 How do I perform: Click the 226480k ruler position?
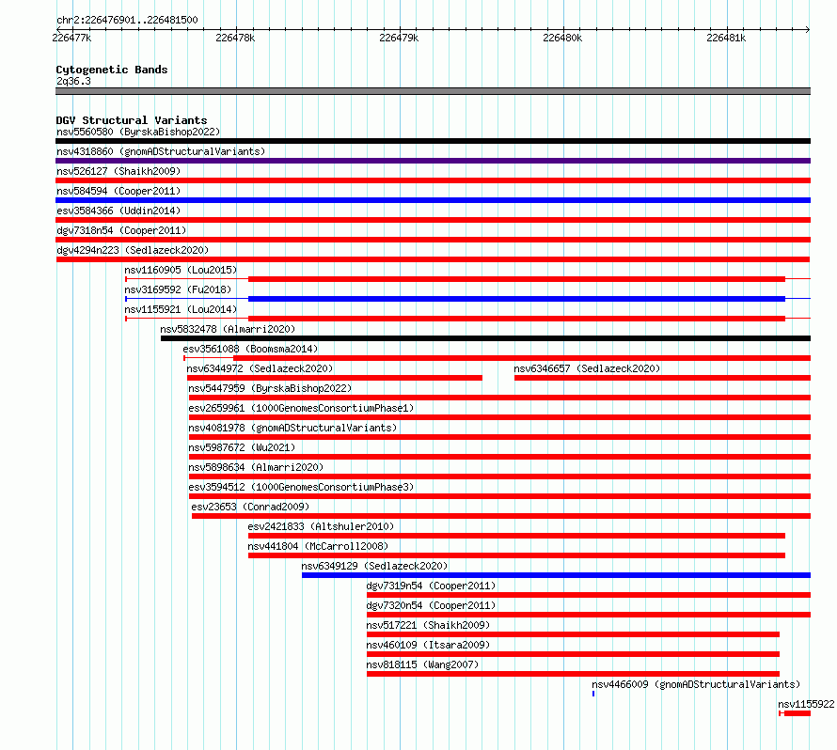[x=562, y=38]
